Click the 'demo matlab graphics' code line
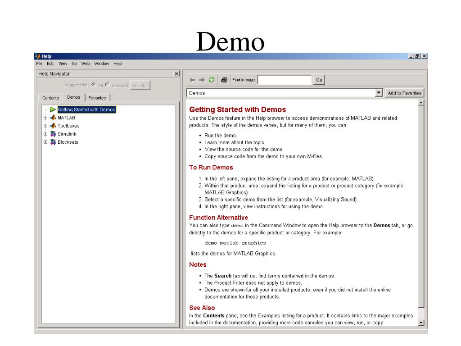Image resolution: width=461 pixels, height=346 pixels. click(x=235, y=243)
